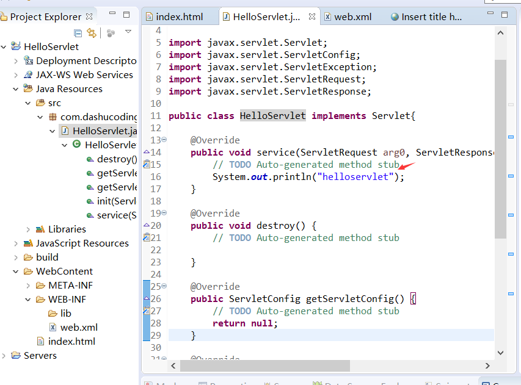
Task: Switch to Insert title here browser tab
Action: click(x=427, y=16)
